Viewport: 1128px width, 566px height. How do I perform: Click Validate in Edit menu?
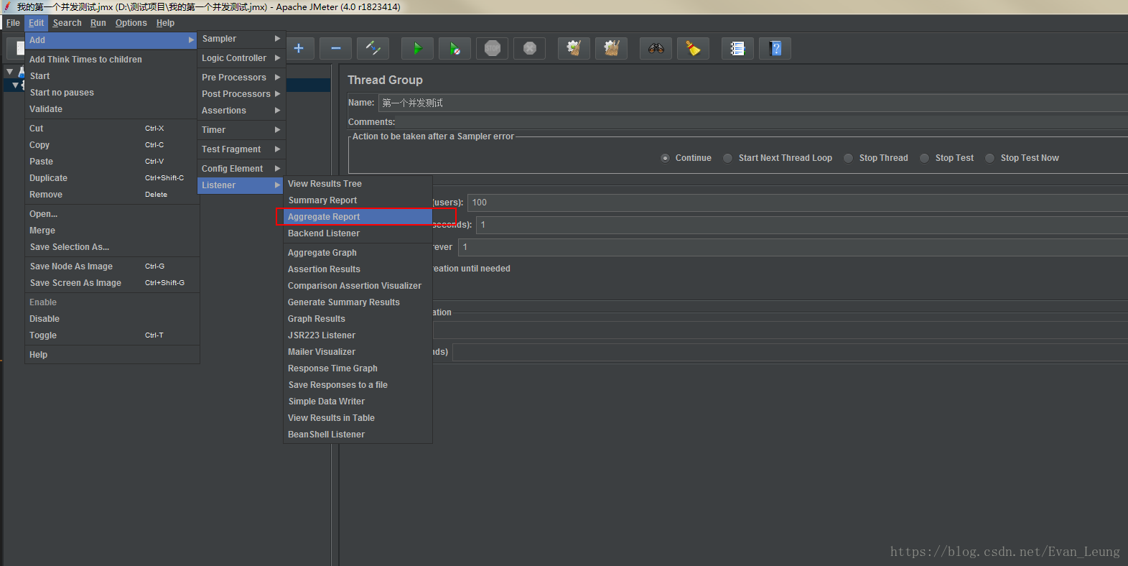click(x=111, y=109)
